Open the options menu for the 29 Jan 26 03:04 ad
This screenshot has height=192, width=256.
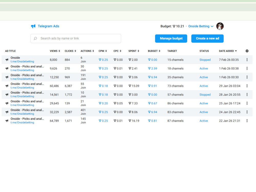[247, 86]
